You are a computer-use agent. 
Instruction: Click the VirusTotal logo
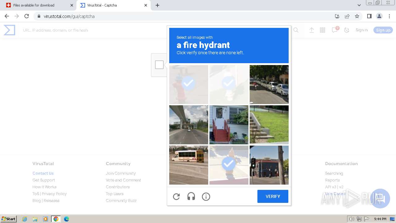(9, 30)
